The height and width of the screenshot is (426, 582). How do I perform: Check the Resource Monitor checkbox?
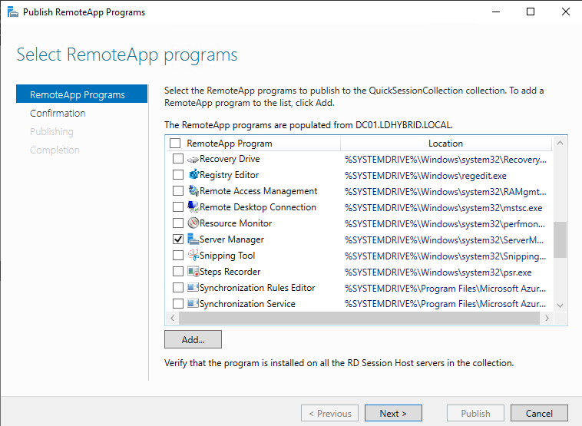click(x=178, y=223)
